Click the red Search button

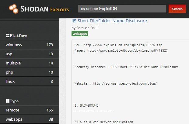tap(177, 9)
